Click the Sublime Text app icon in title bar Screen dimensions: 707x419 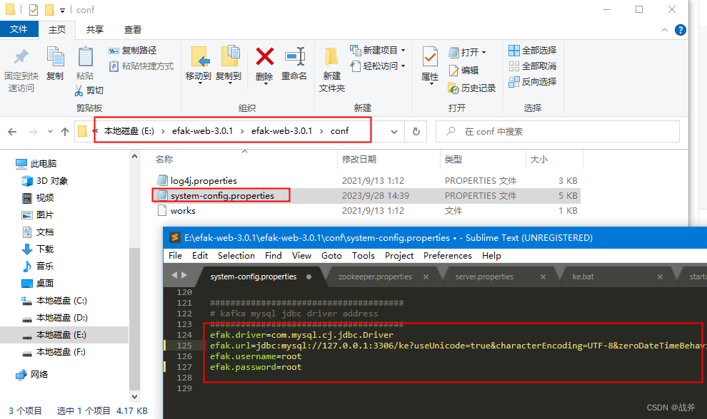point(174,237)
